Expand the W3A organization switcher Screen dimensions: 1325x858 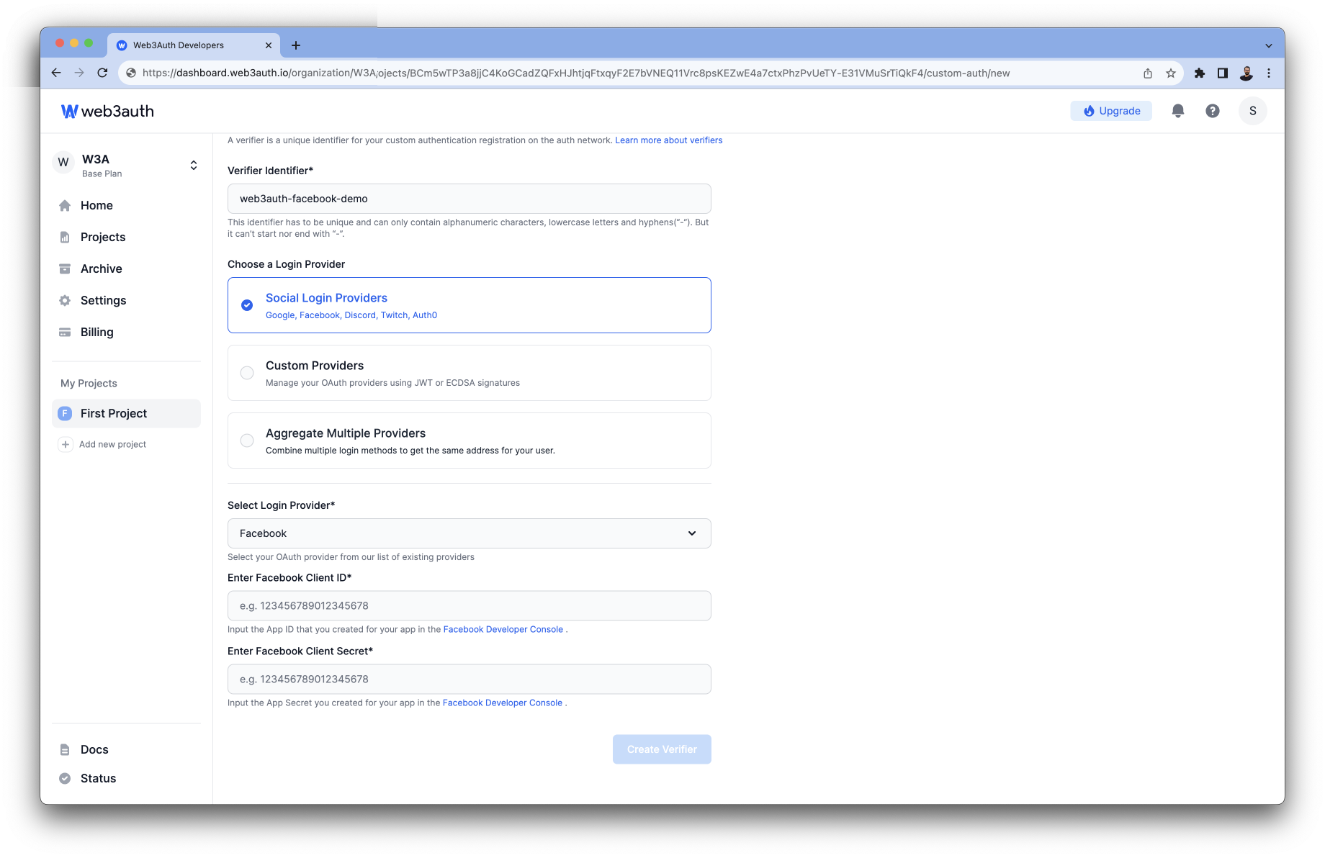click(x=194, y=166)
